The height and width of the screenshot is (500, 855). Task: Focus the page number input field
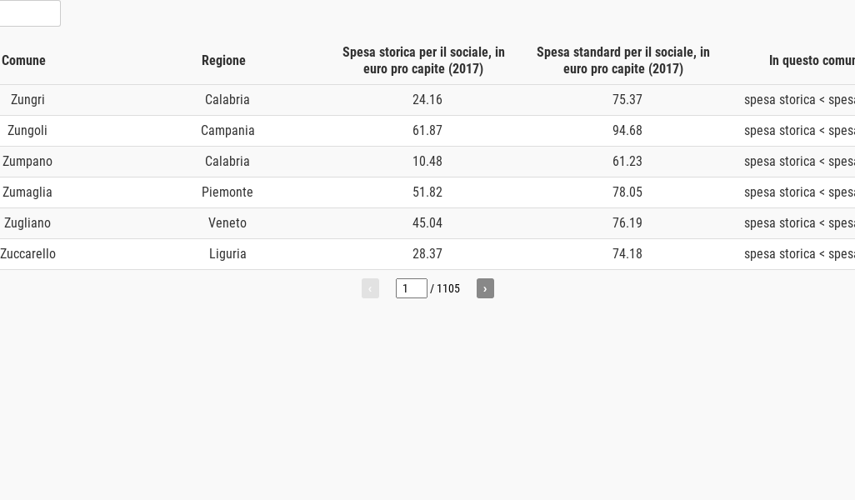click(x=411, y=288)
